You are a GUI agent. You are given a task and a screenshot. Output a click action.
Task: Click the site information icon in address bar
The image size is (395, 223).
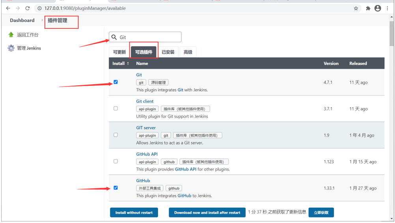pos(39,8)
